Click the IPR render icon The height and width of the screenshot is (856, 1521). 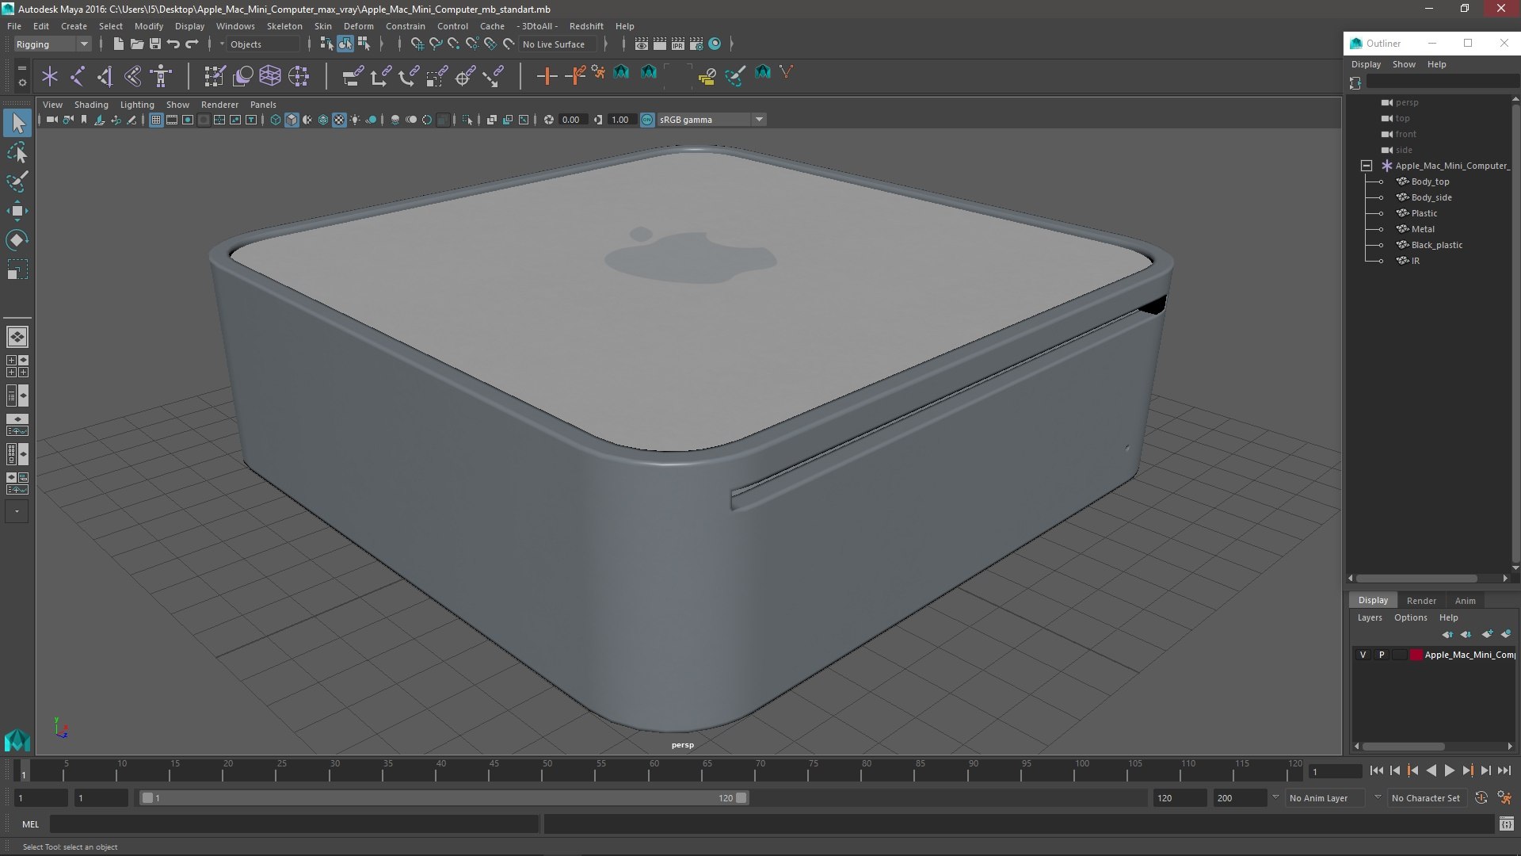pyautogui.click(x=678, y=44)
